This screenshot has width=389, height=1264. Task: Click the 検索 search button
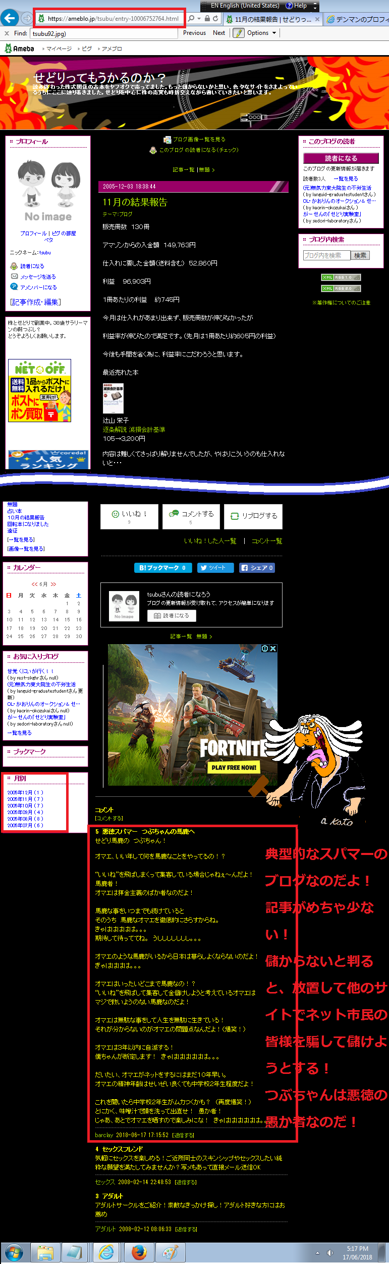[360, 255]
